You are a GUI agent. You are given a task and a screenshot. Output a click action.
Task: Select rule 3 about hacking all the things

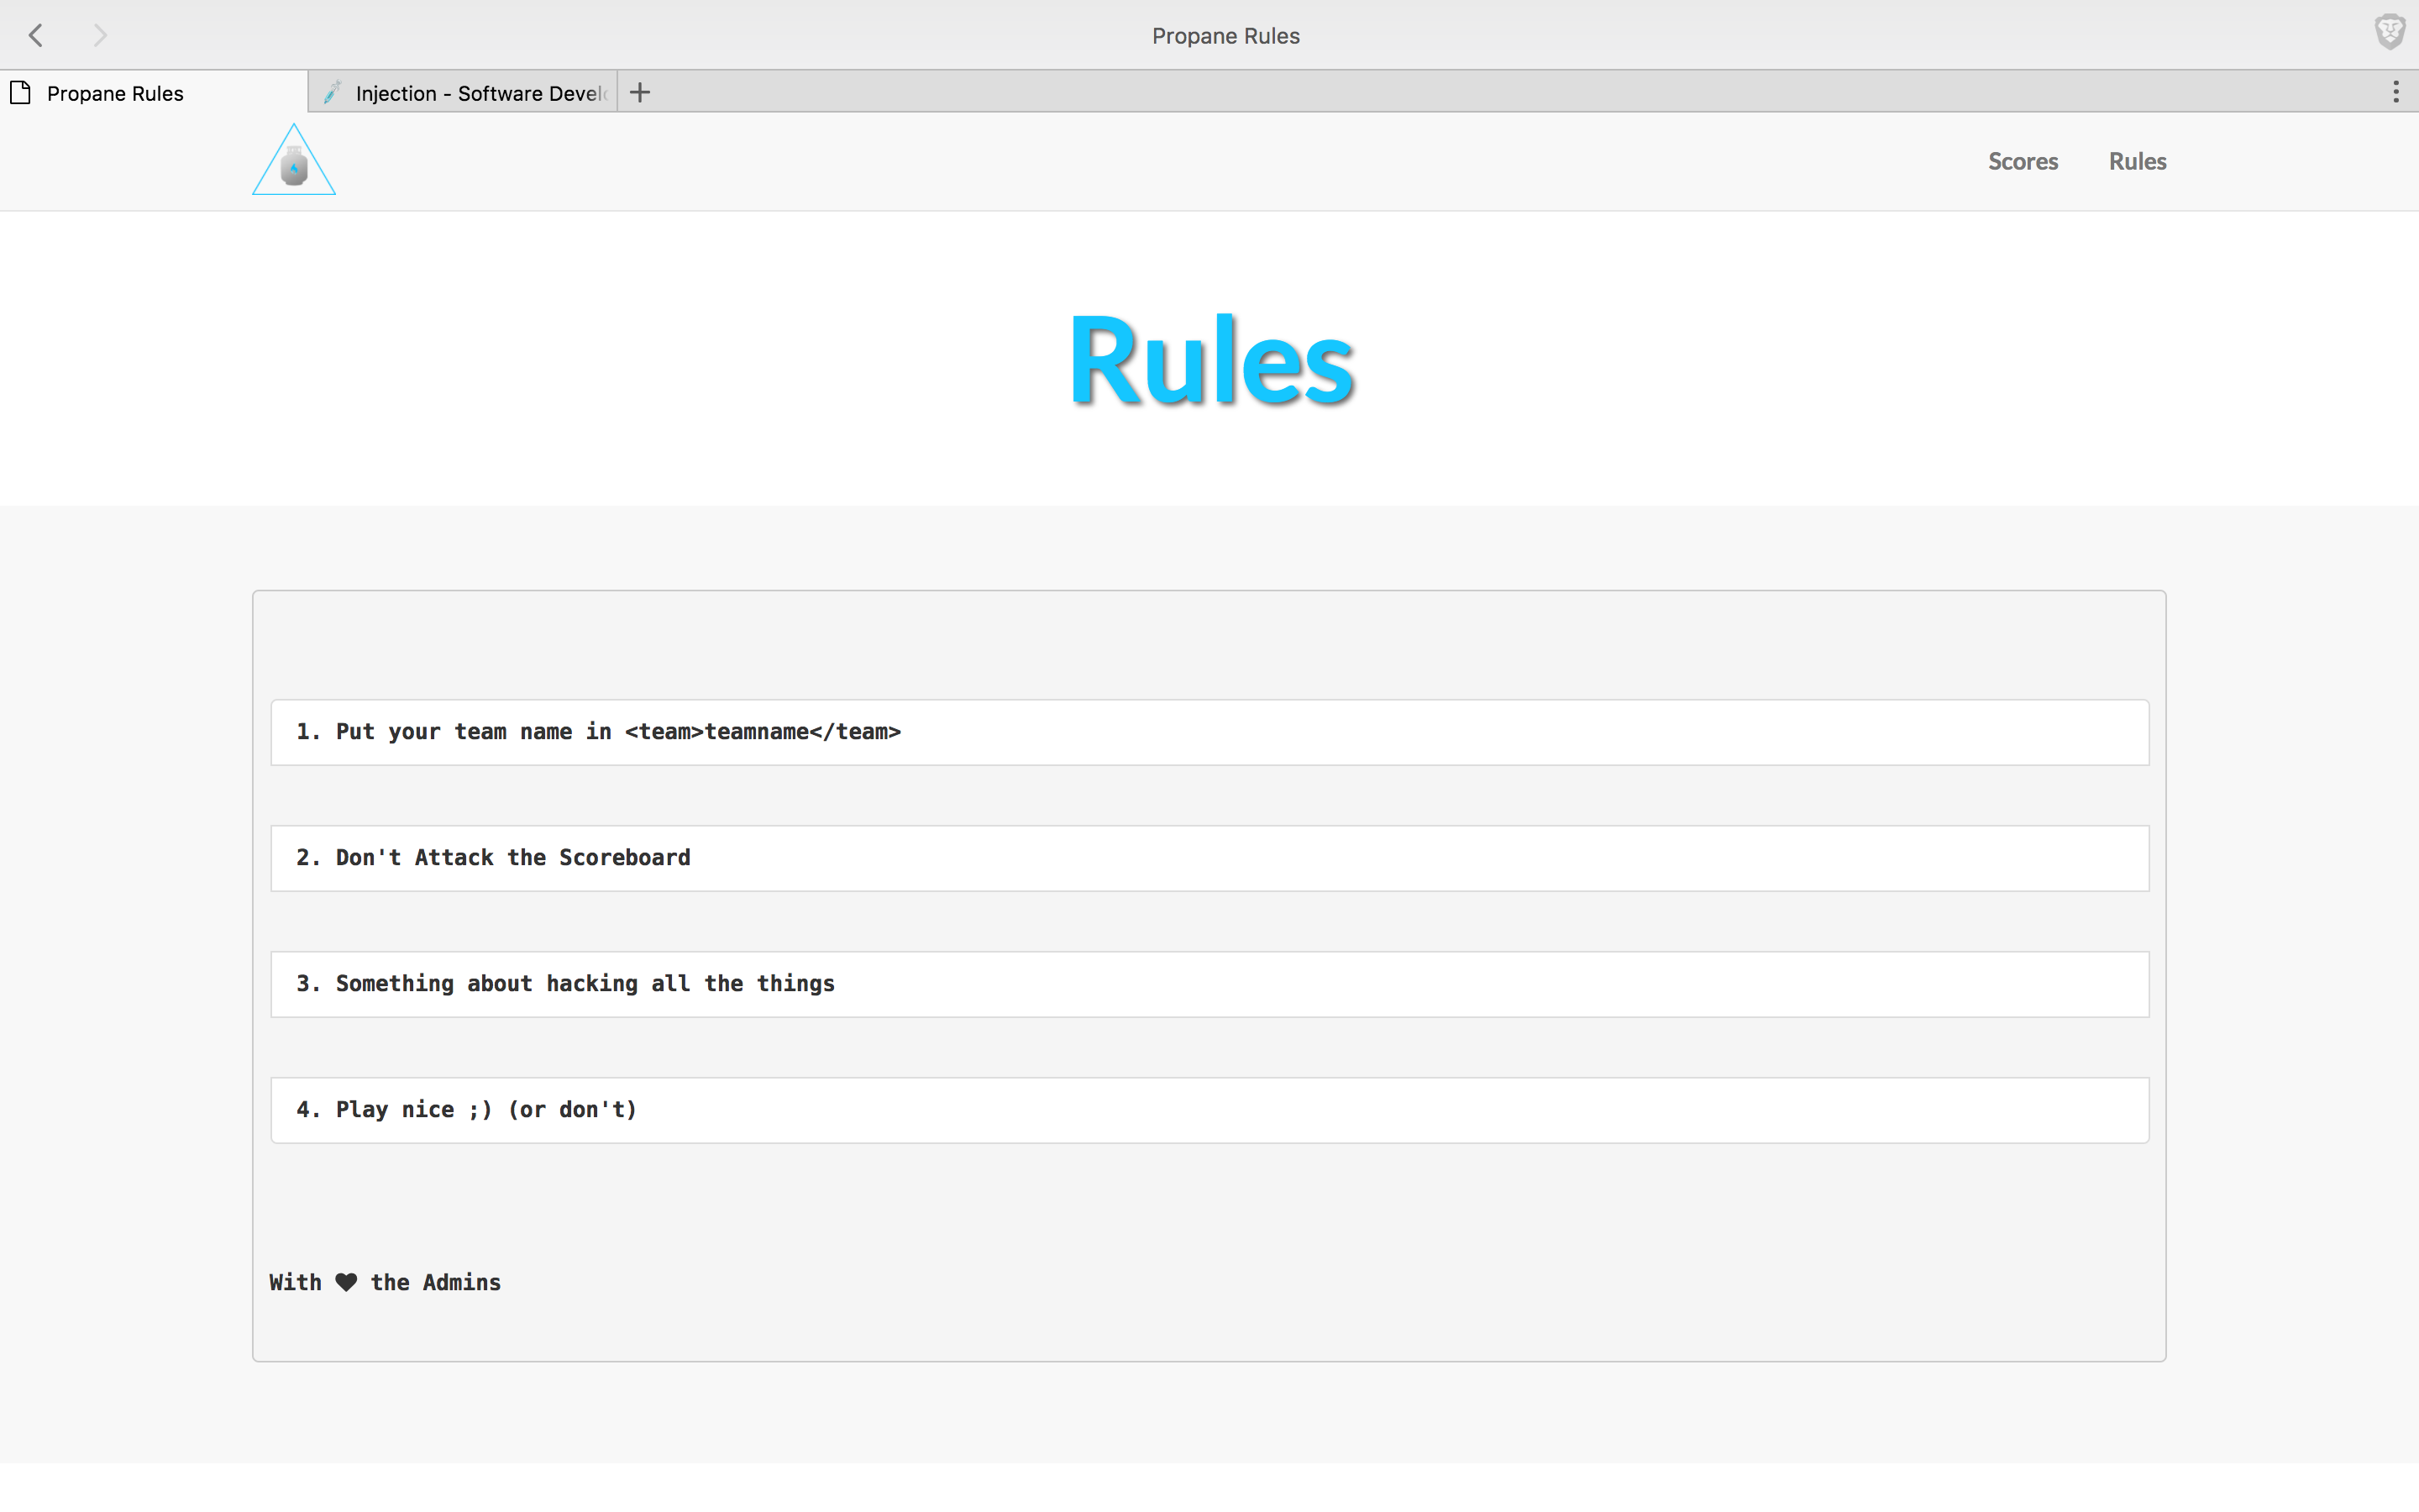[x=1209, y=984]
